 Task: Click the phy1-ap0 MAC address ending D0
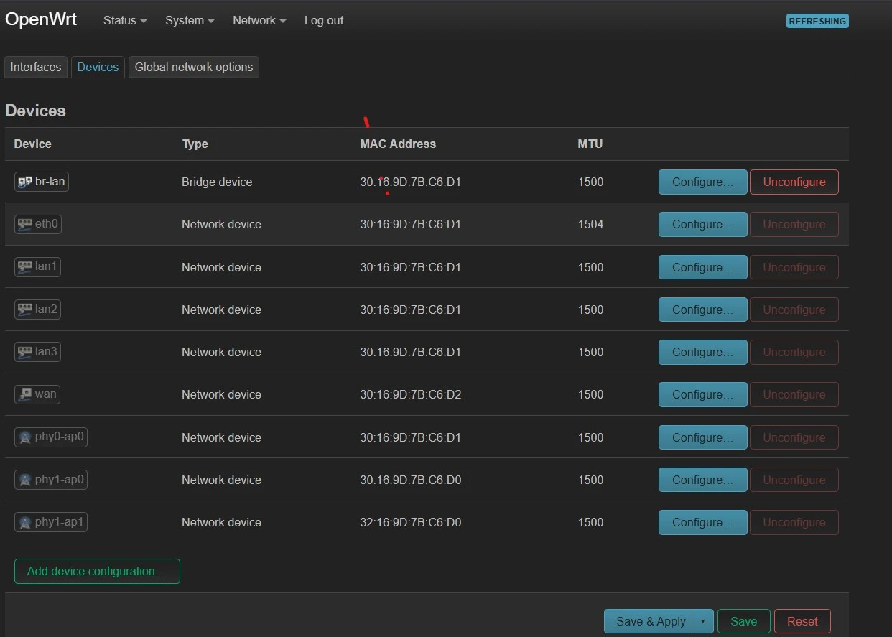(411, 480)
